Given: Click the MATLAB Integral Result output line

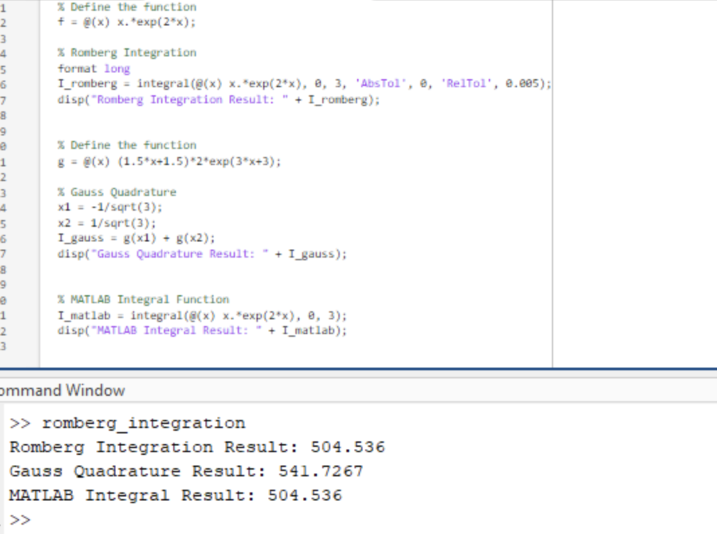Looking at the screenshot, I should 175,495.
